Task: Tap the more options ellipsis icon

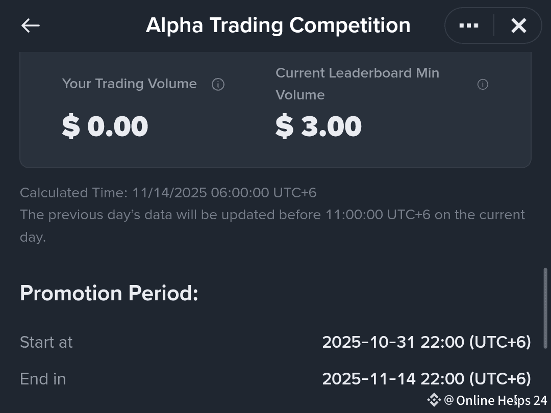Action: click(x=468, y=25)
